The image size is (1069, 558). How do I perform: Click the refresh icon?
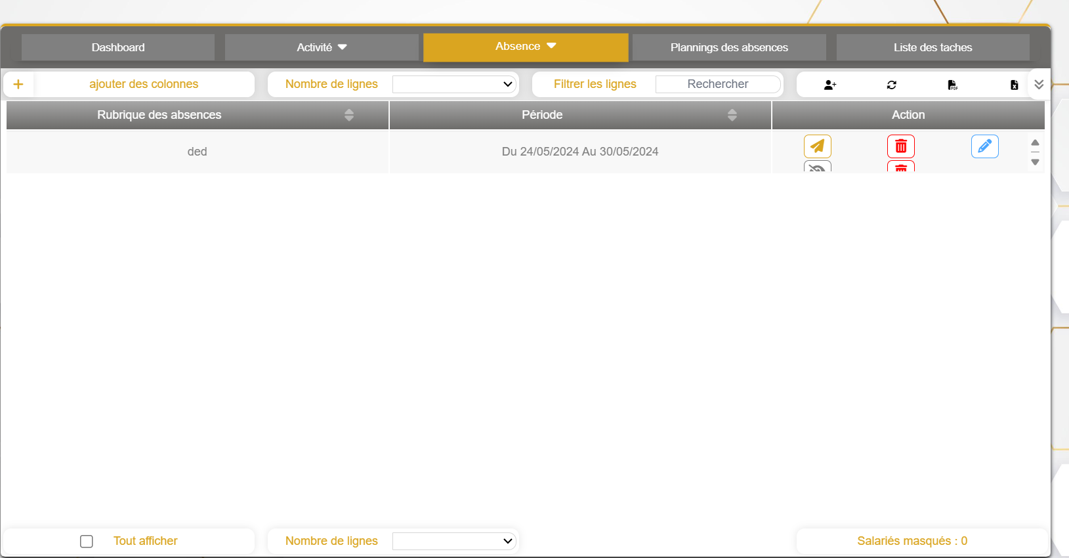892,85
